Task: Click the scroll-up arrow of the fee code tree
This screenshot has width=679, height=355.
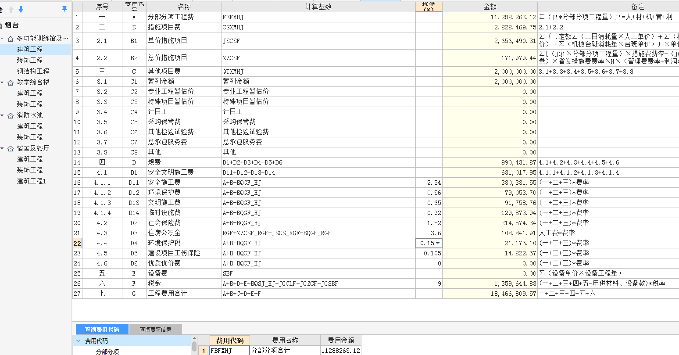Action: [194, 338]
